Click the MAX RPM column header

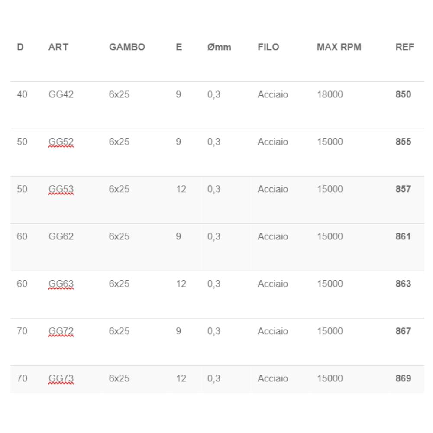click(x=339, y=47)
